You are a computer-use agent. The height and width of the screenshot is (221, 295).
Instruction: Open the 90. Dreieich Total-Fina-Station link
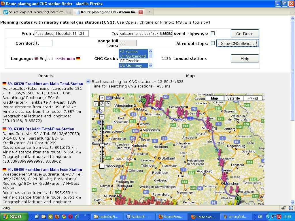[41, 129]
